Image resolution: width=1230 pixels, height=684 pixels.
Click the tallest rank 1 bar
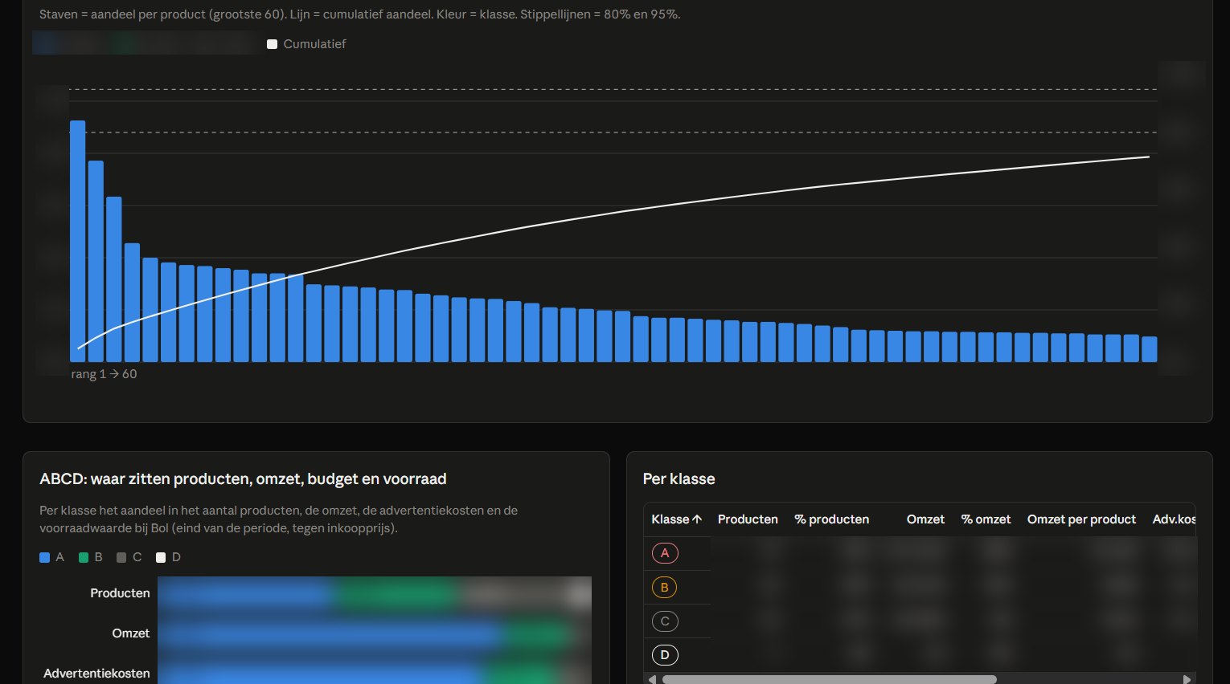77,241
